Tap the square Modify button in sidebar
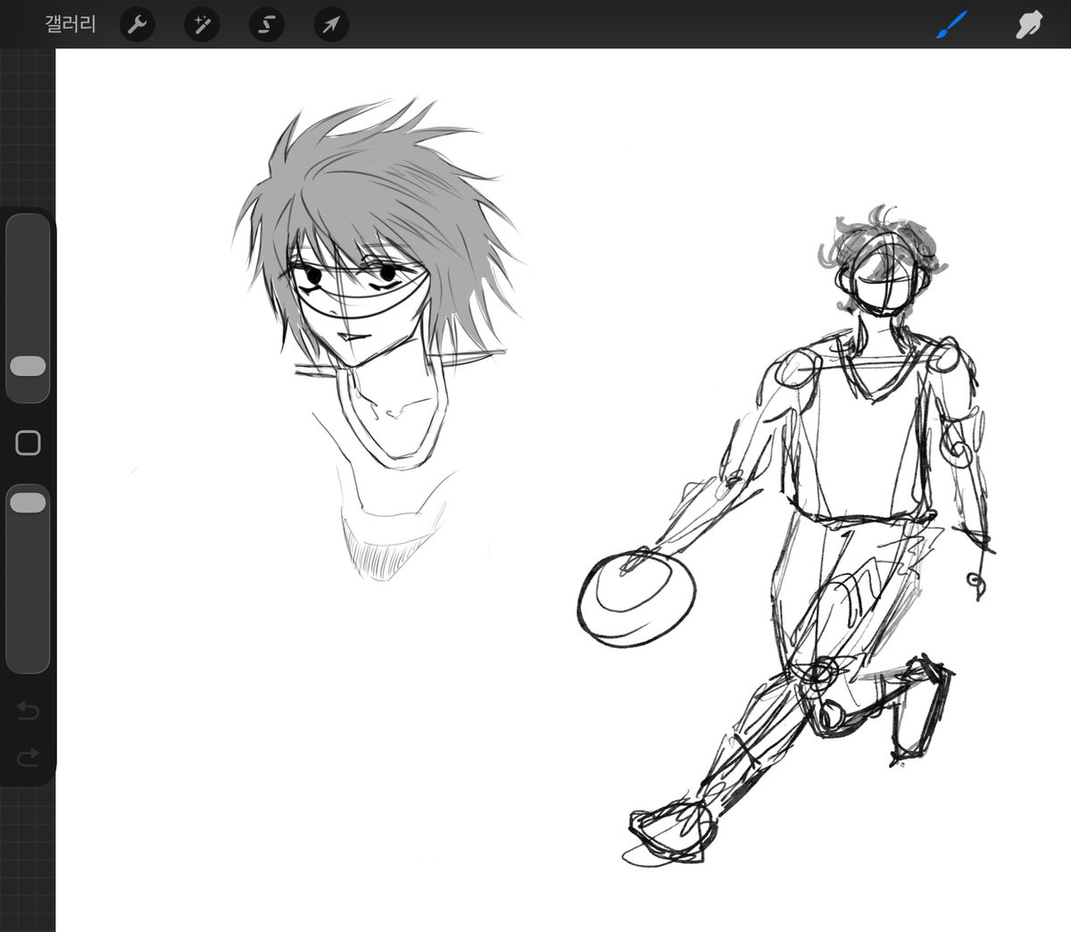This screenshot has height=932, width=1071. [x=28, y=443]
